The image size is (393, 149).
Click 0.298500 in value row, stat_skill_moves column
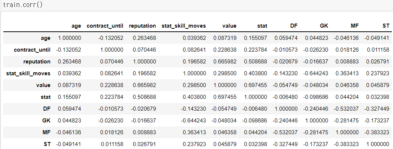coord(195,85)
